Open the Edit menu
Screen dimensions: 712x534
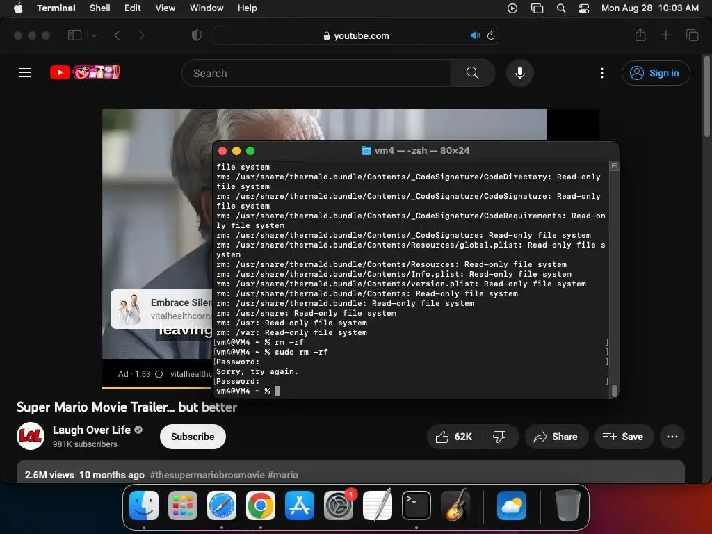pyautogui.click(x=132, y=8)
